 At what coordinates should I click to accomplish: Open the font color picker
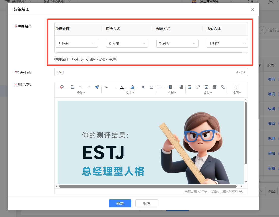point(122,87)
